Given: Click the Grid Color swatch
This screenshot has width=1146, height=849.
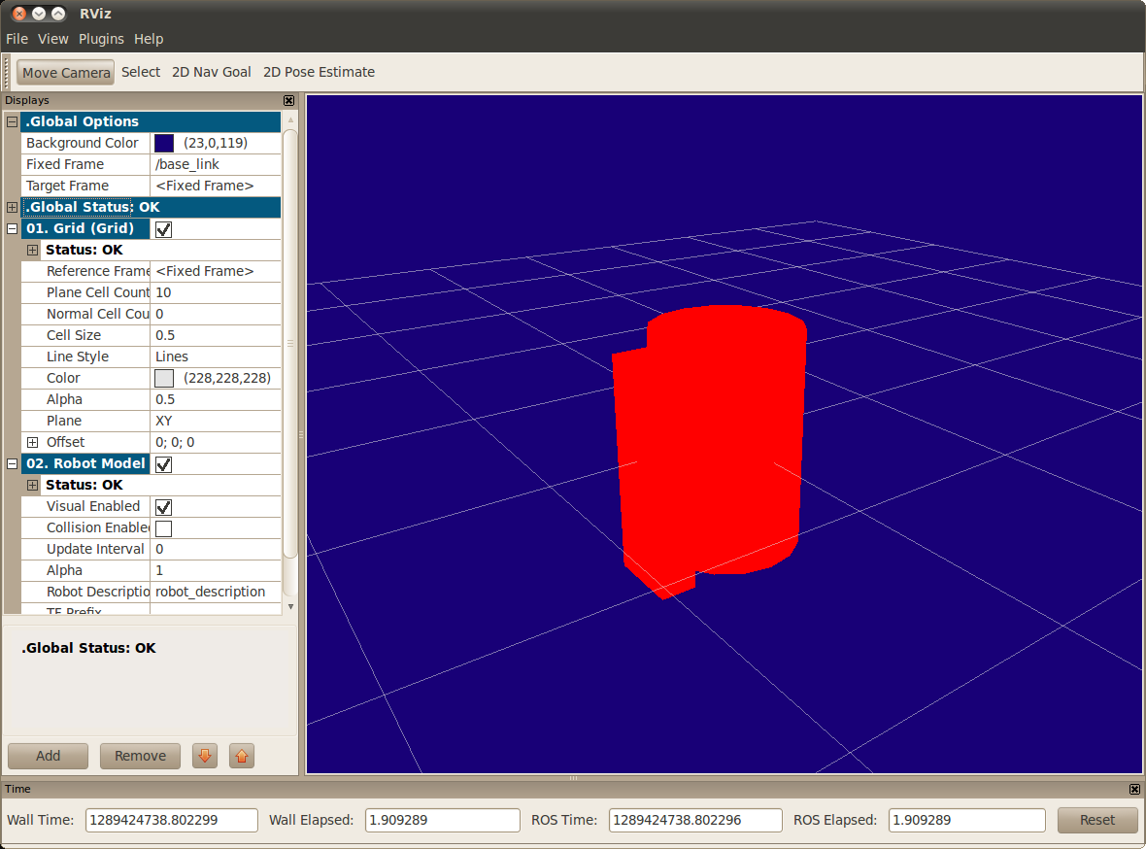Looking at the screenshot, I should tap(164, 378).
